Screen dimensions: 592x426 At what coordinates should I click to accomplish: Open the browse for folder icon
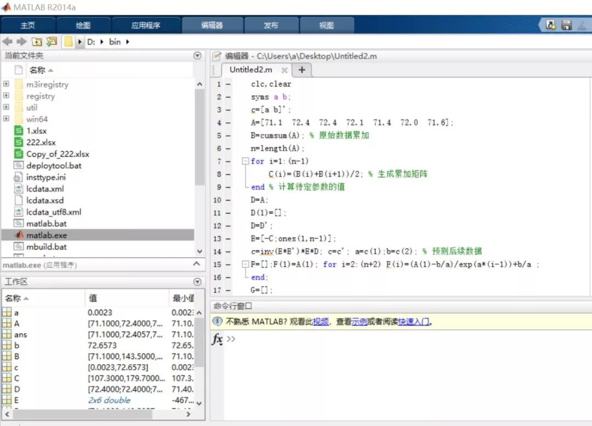(x=52, y=42)
